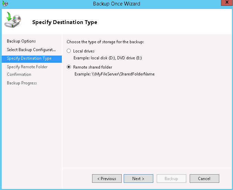Image resolution: width=233 pixels, height=190 pixels.
Task: Jump to the Specify Remote Folder step
Action: pos(27,67)
